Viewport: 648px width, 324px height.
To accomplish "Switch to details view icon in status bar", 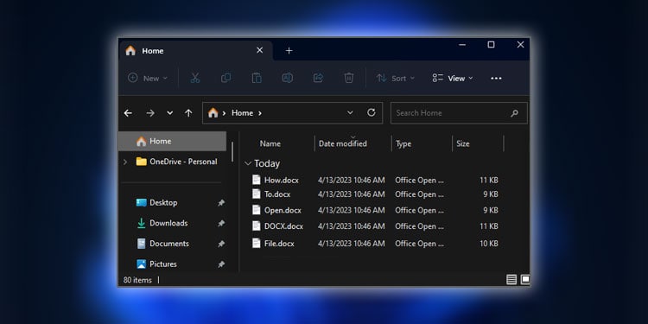I will 511,280.
